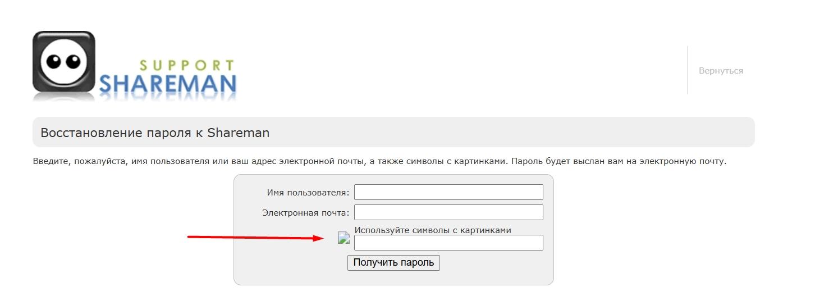Click the vertical divider beside Вернуться
Viewport: 815px width, 305px height.
(x=687, y=70)
